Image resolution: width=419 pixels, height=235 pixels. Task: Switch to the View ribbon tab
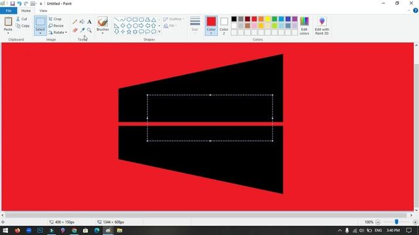coord(43,10)
